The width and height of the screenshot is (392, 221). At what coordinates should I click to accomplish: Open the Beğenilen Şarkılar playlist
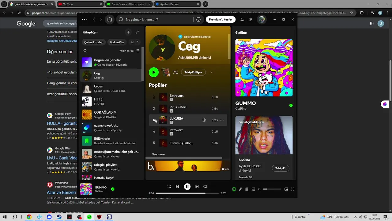(111, 62)
